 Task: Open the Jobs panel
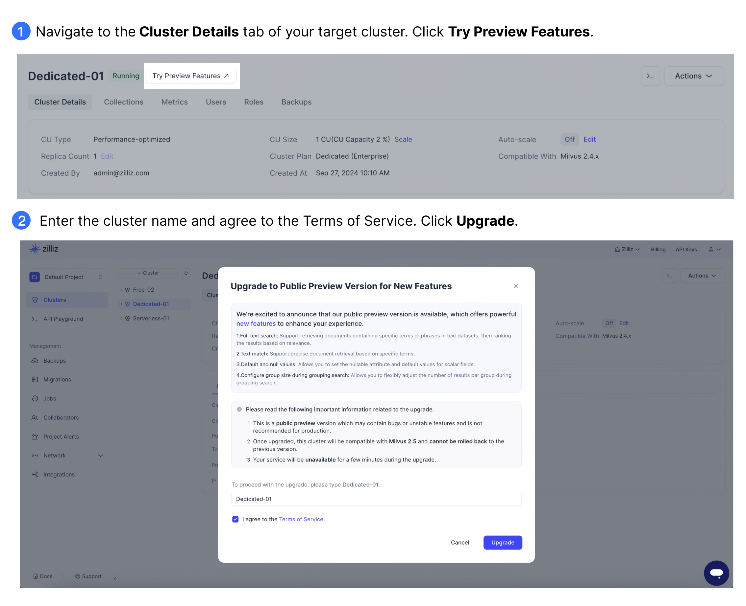click(x=50, y=398)
